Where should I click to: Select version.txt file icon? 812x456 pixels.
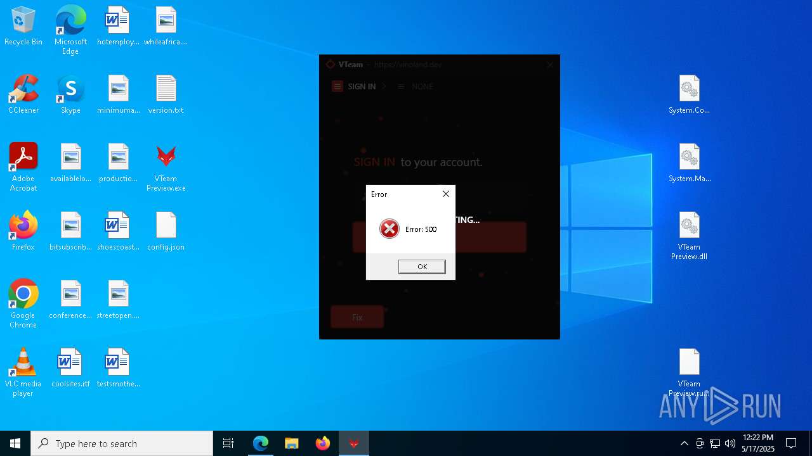point(166,95)
